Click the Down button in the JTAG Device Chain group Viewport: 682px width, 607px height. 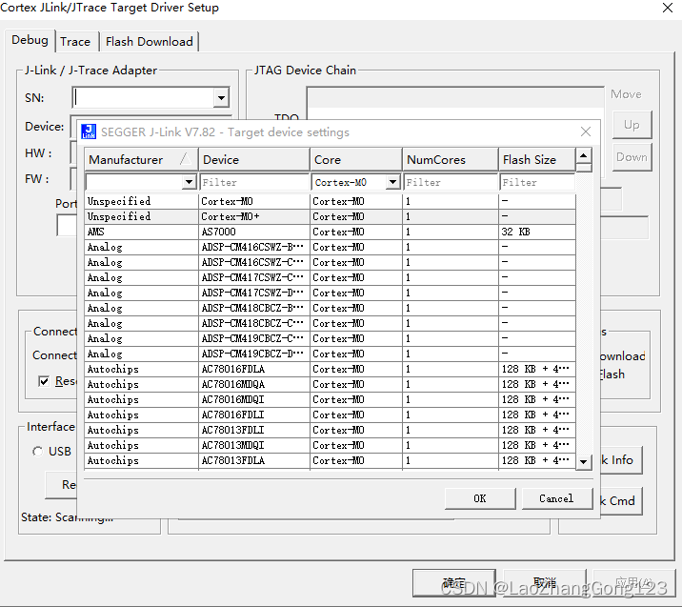point(632,157)
